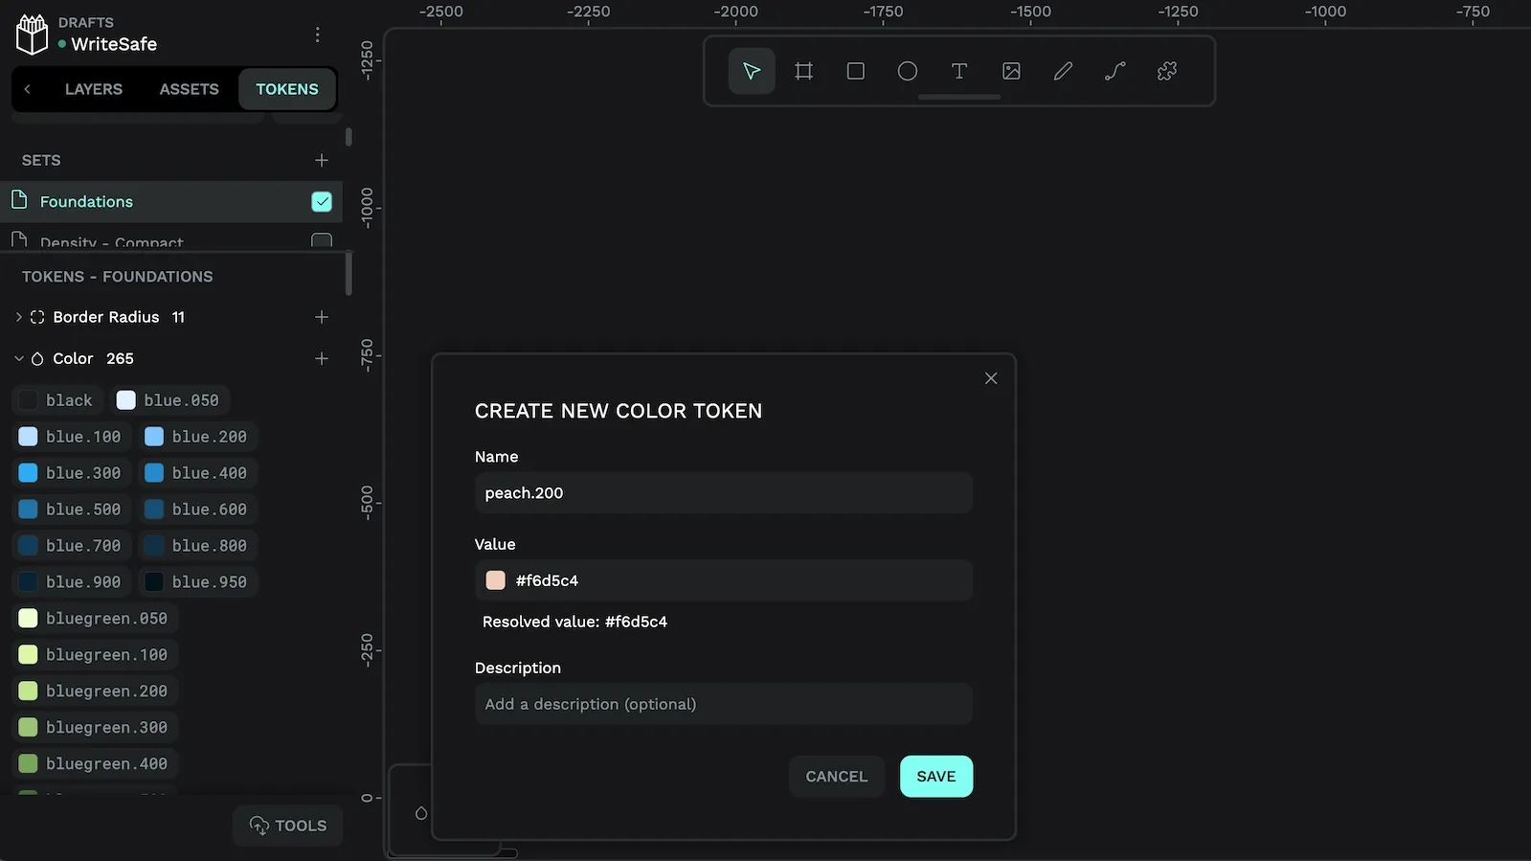Collapse the Color token group

tap(18, 358)
